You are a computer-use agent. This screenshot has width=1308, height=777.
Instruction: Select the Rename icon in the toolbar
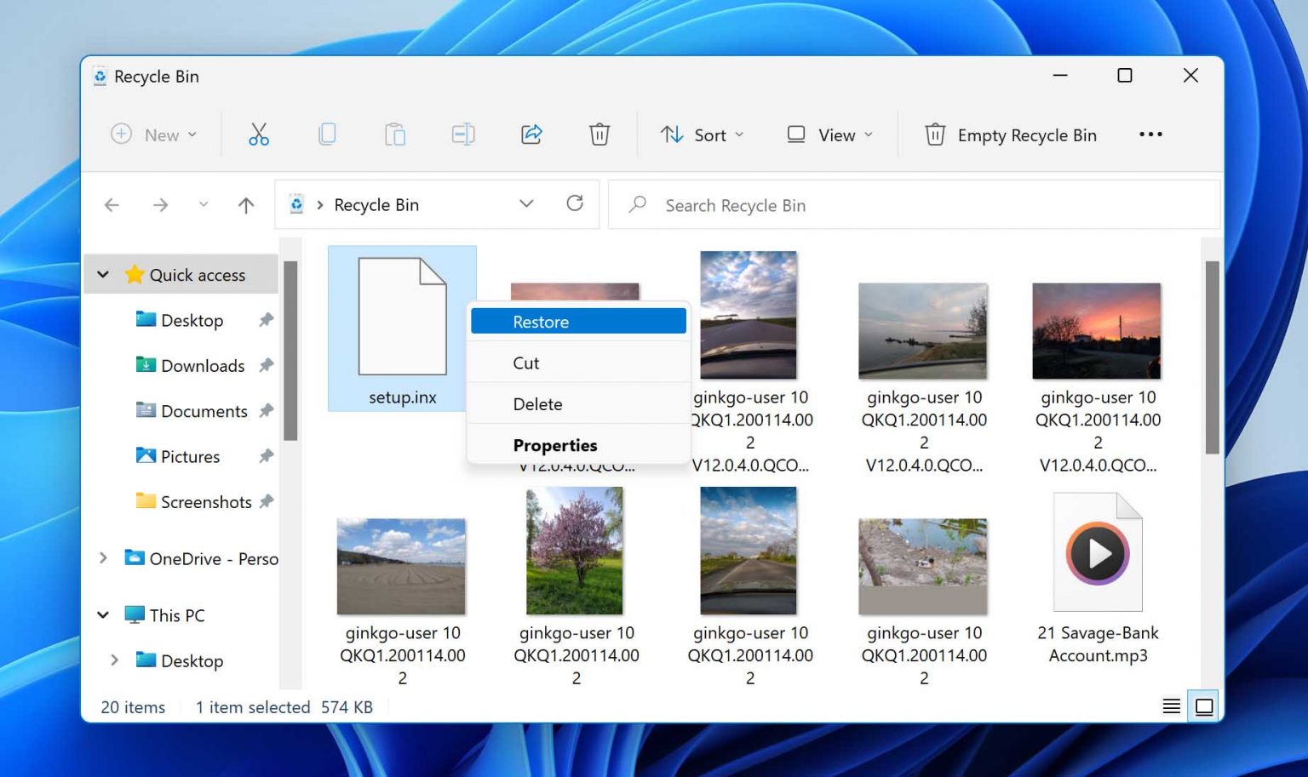pyautogui.click(x=463, y=134)
